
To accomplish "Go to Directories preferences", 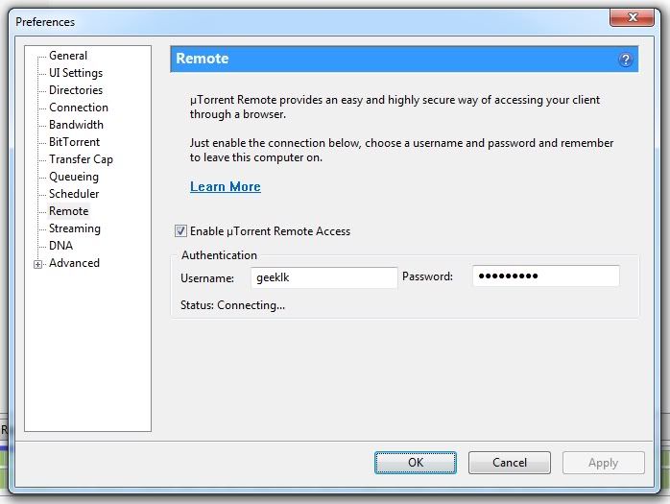I will pyautogui.click(x=76, y=90).
